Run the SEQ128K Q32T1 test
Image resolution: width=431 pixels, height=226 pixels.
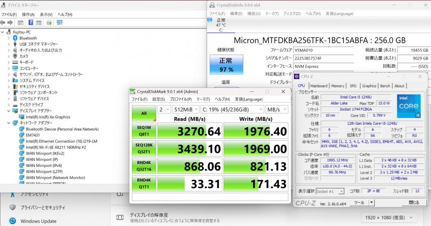click(144, 148)
